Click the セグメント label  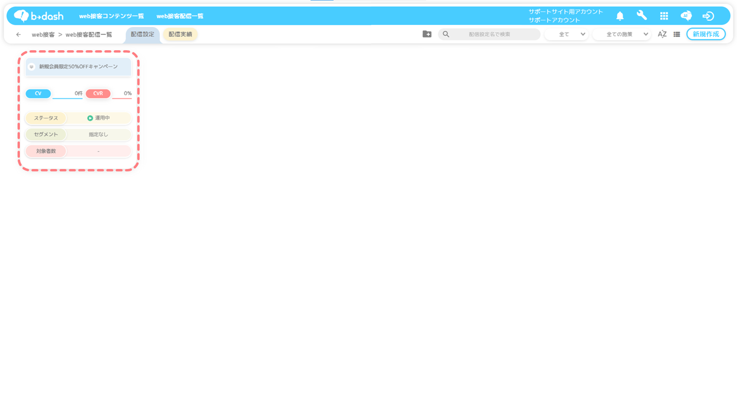coord(46,134)
